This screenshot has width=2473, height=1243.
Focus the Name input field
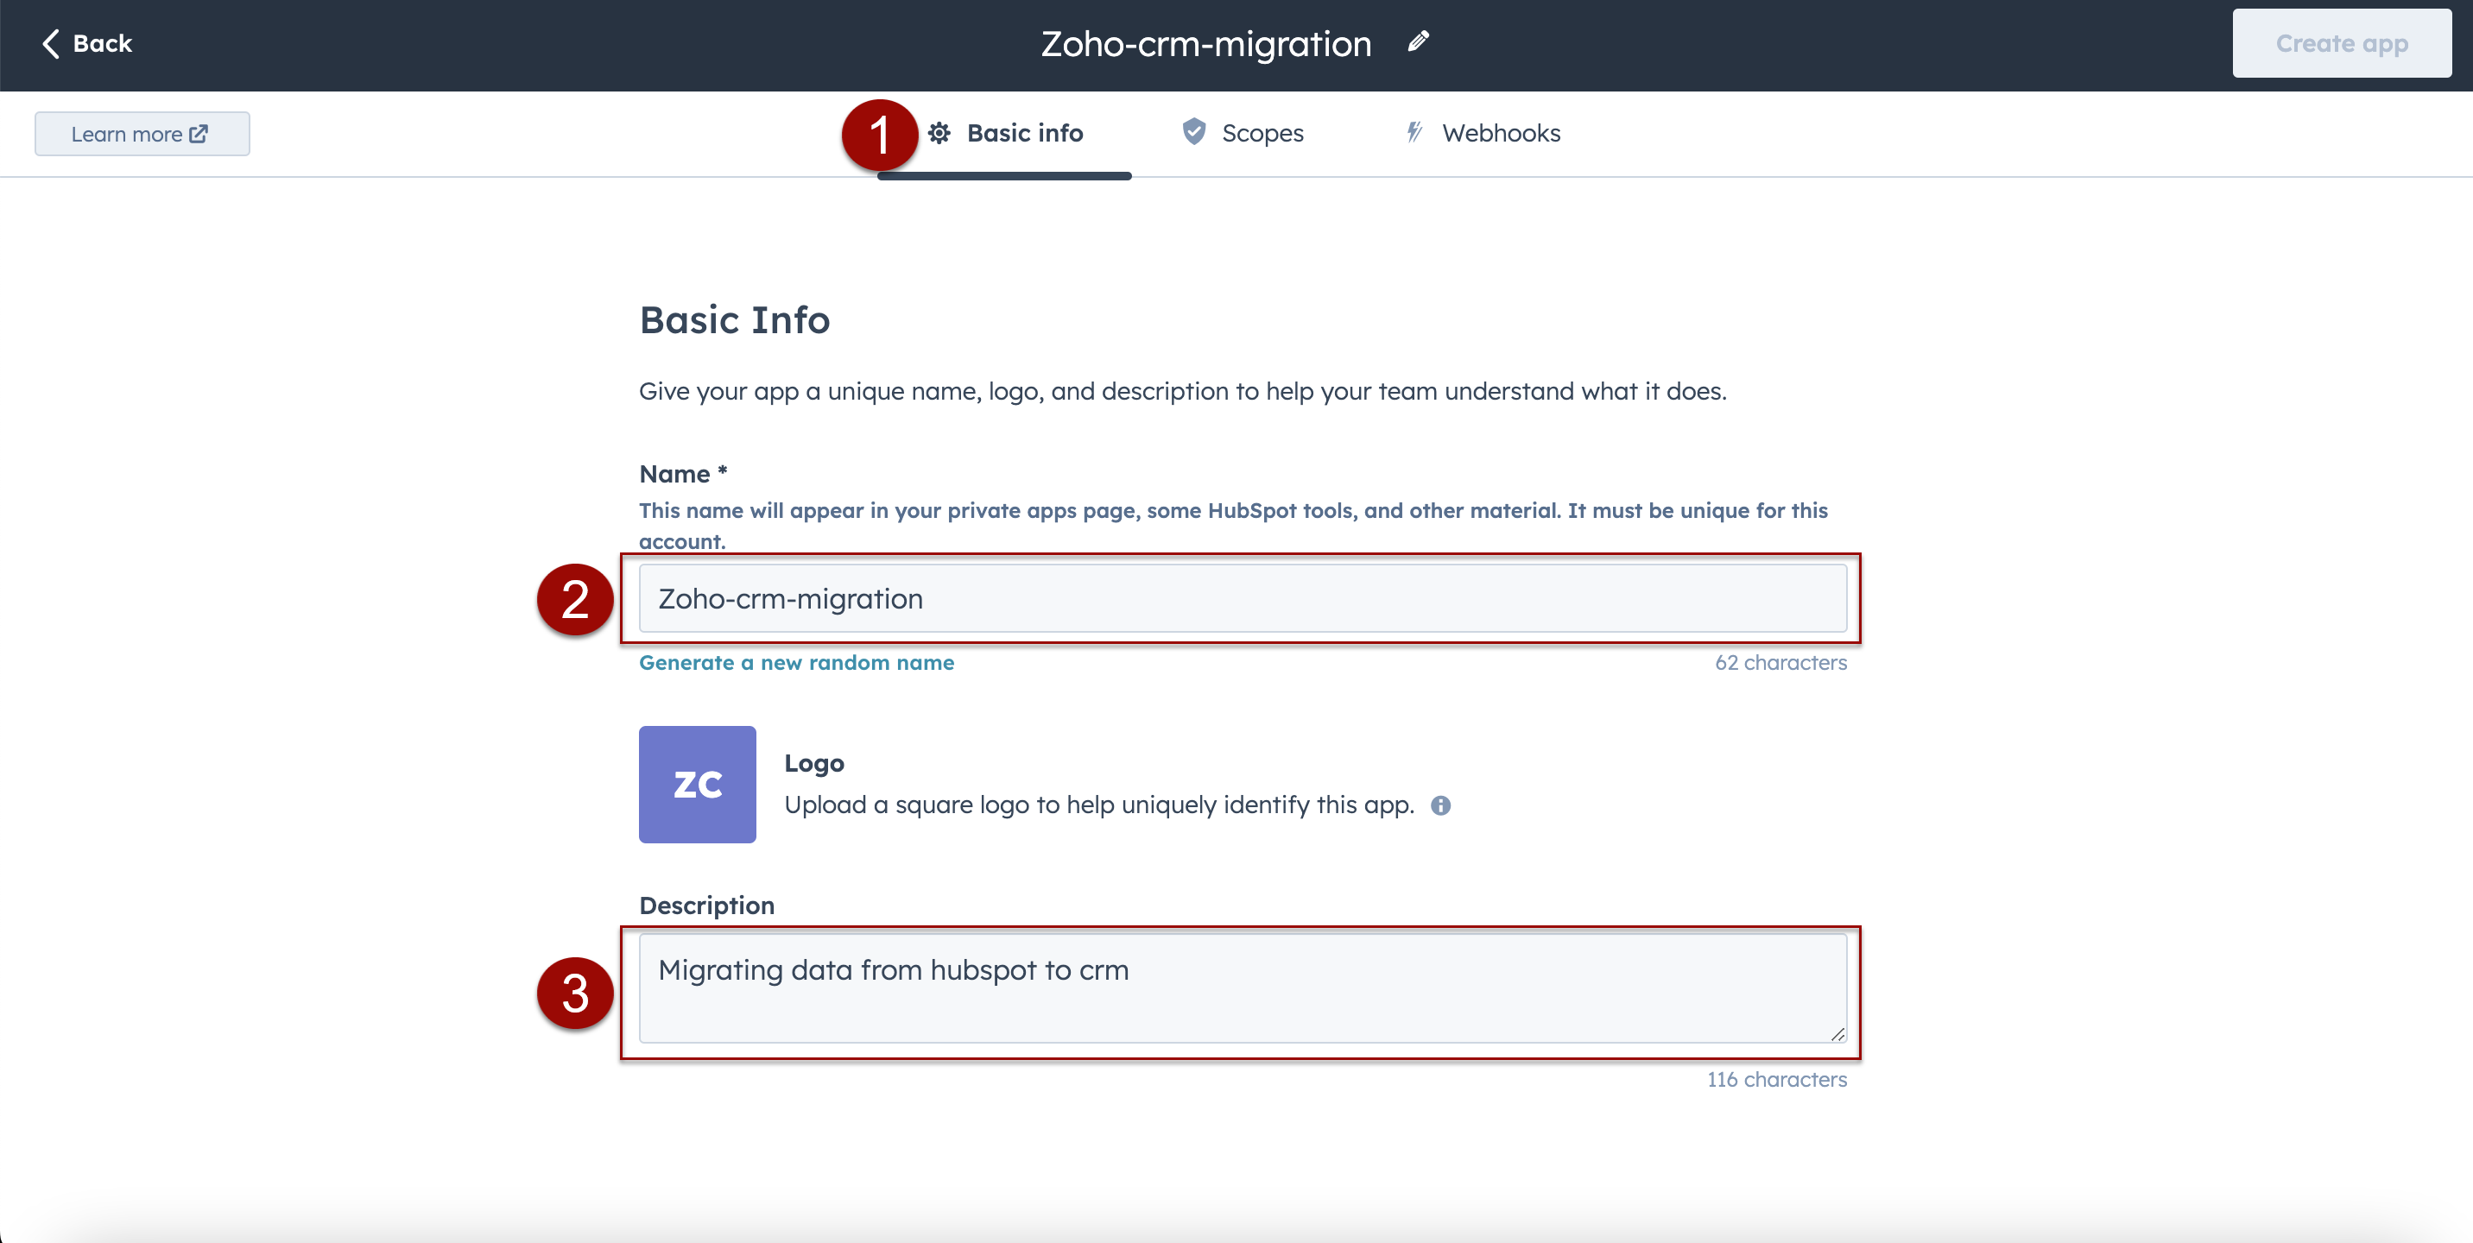[1242, 599]
